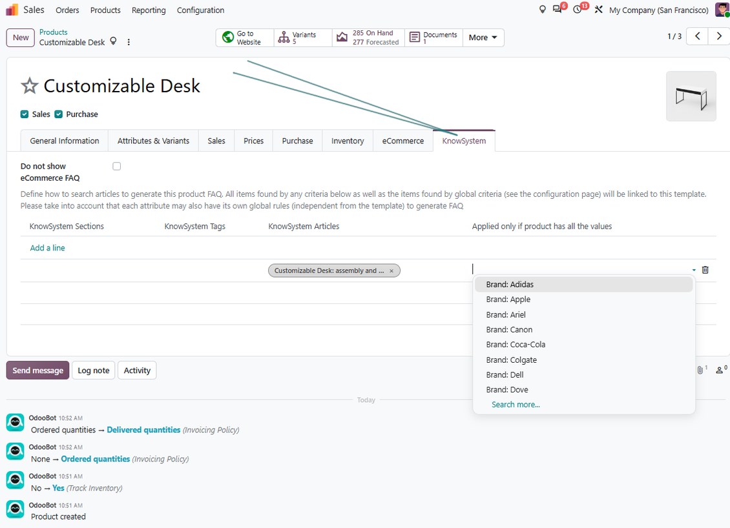Open the activities clock icon with badge 13

point(578,10)
